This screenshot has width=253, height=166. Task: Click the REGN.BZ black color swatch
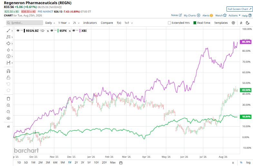click(24, 31)
